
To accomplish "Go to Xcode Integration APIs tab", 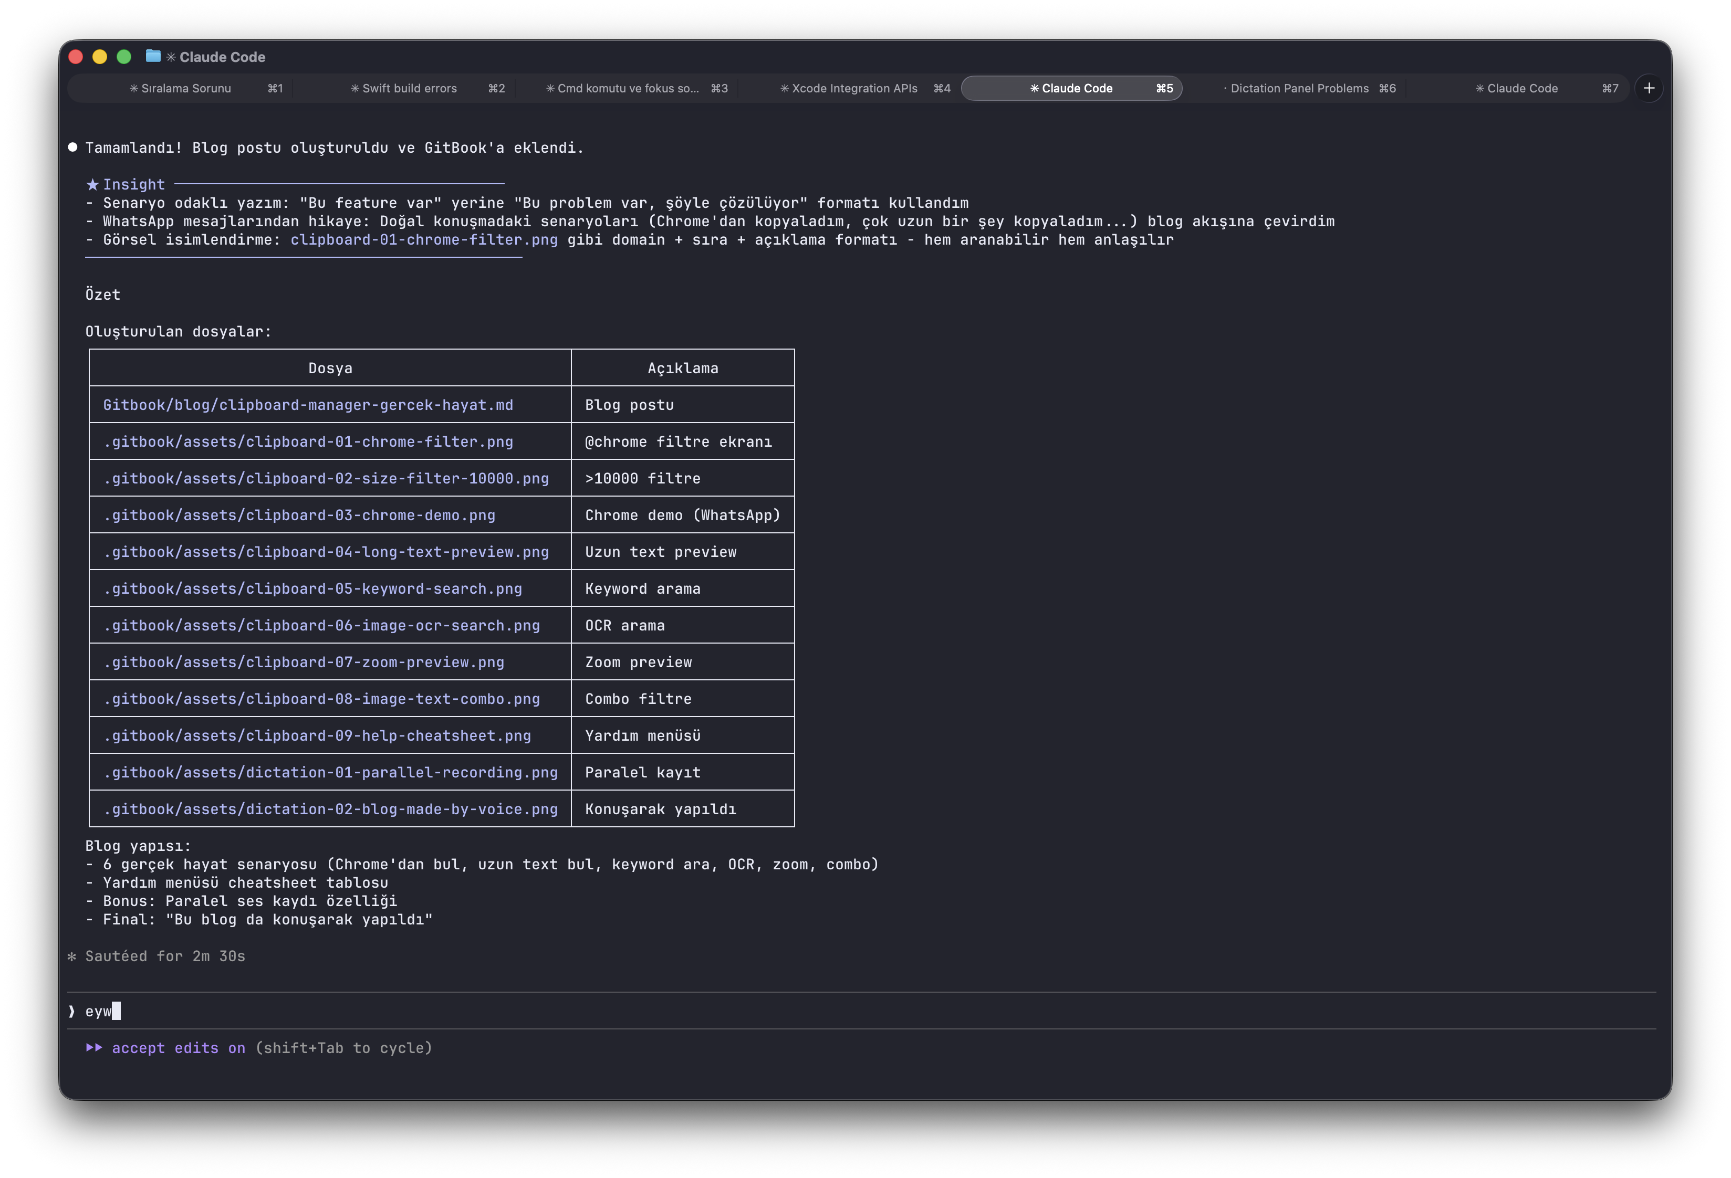I will (853, 88).
